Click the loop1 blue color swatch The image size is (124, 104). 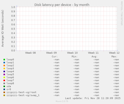point(4,63)
